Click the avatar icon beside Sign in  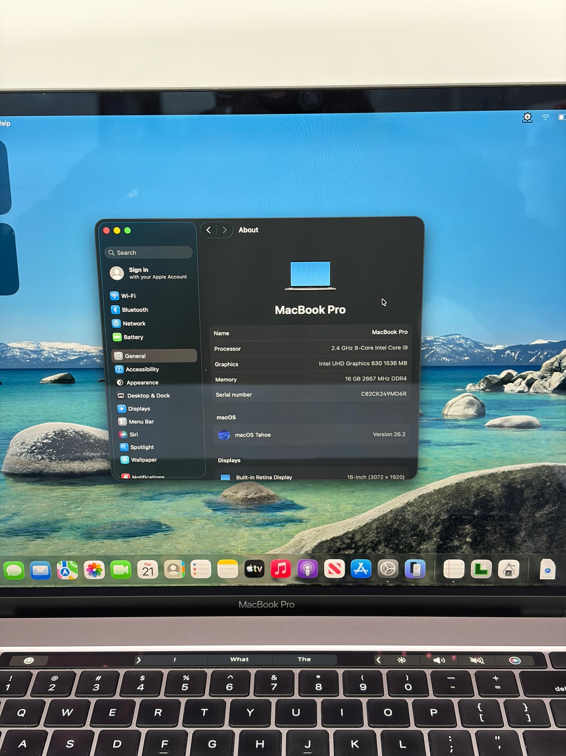(x=117, y=273)
